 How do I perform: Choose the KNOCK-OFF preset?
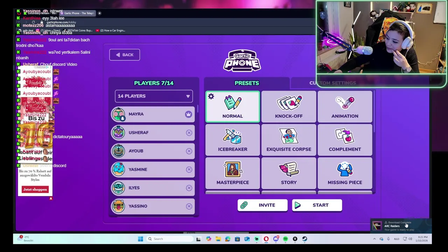coord(289,107)
